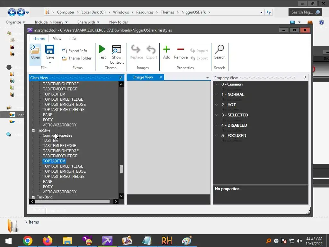This screenshot has width=329, height=247.
Task: Select the TABITEM tree entry
Action: pyautogui.click(x=50, y=141)
